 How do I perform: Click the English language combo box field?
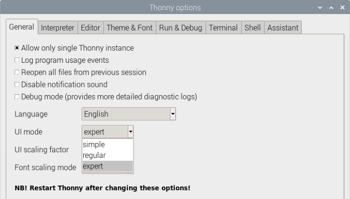(126, 114)
